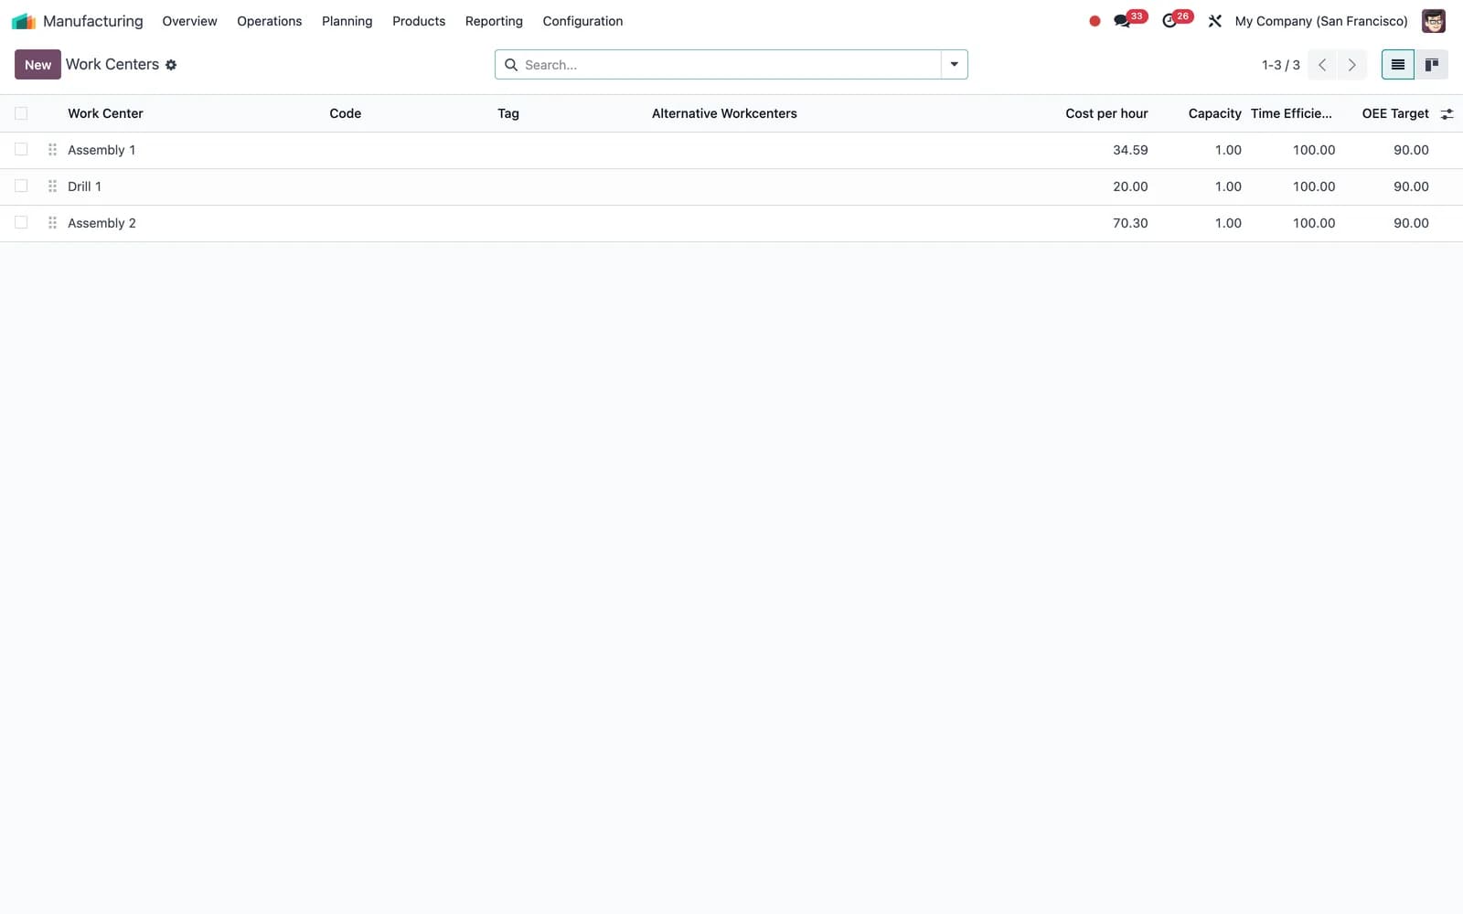Switch to kanban view

1432,65
